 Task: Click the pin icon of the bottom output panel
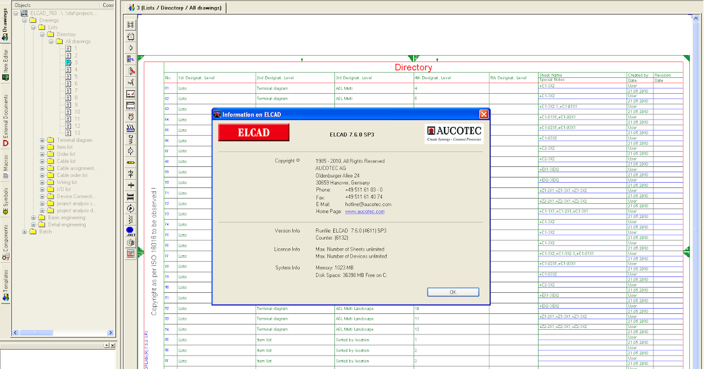click(106, 346)
